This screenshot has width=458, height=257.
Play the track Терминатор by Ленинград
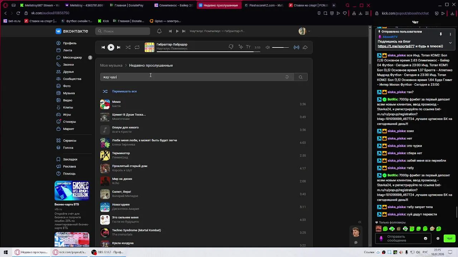click(x=204, y=155)
